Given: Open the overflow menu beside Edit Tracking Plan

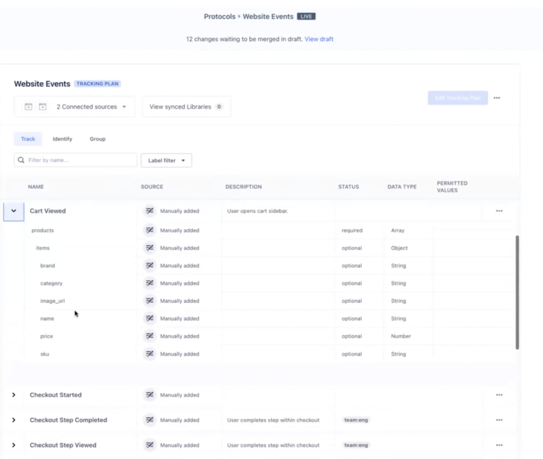Looking at the screenshot, I should [x=497, y=98].
